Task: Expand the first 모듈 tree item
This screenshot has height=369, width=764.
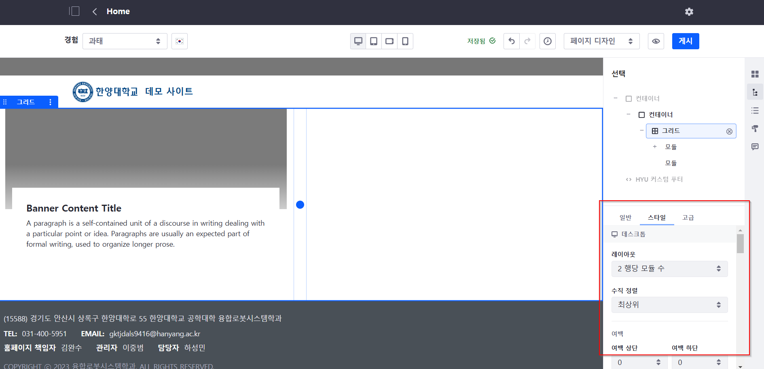Action: coord(654,147)
